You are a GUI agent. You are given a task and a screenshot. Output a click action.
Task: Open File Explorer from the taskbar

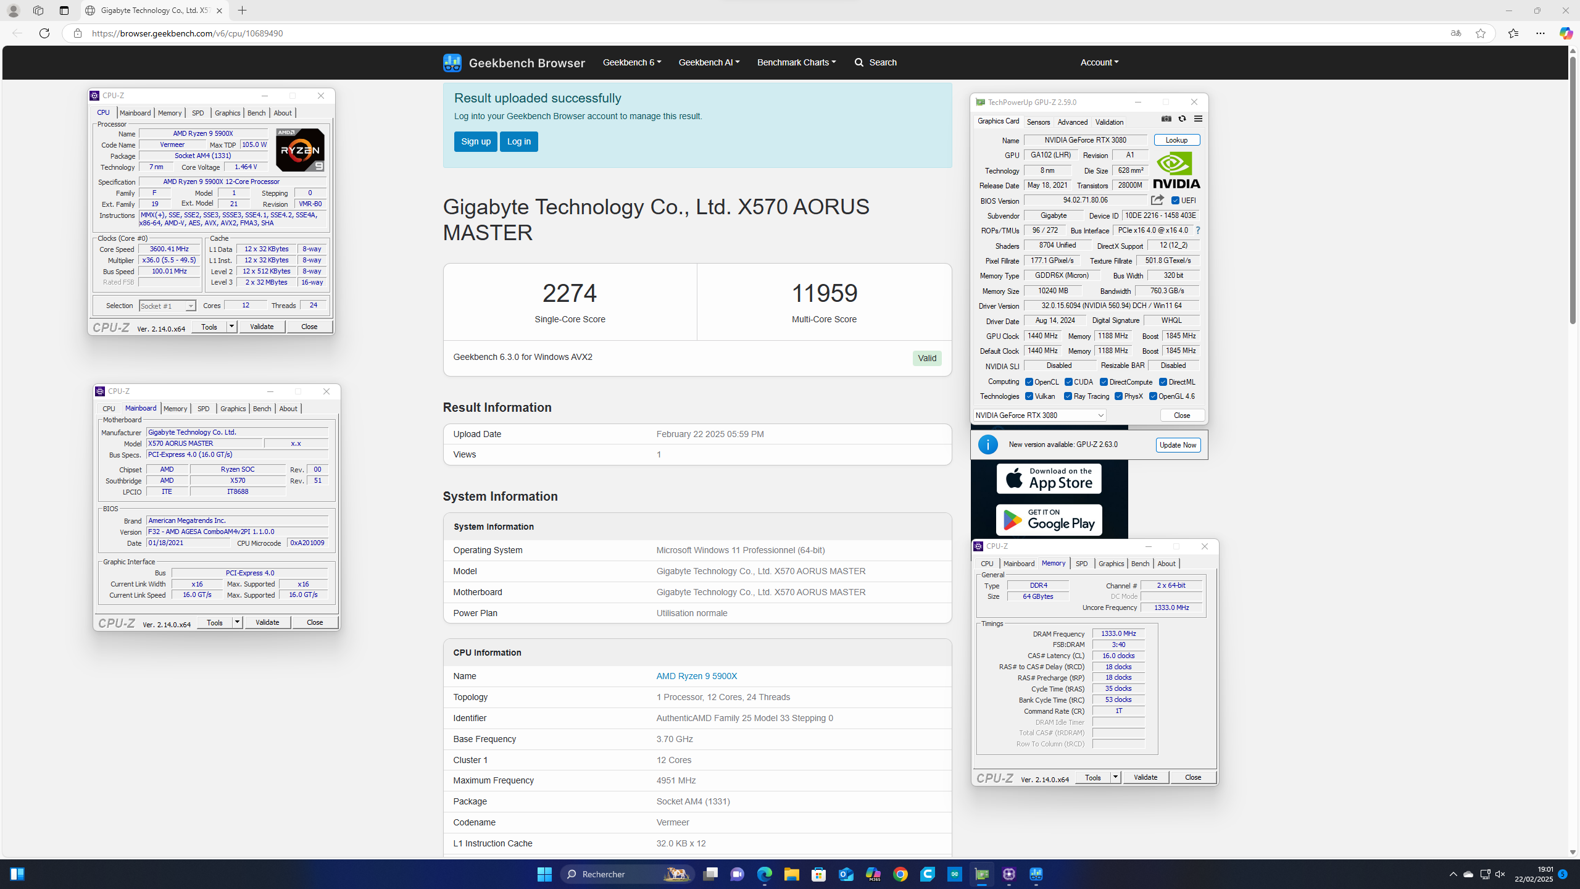[792, 874]
